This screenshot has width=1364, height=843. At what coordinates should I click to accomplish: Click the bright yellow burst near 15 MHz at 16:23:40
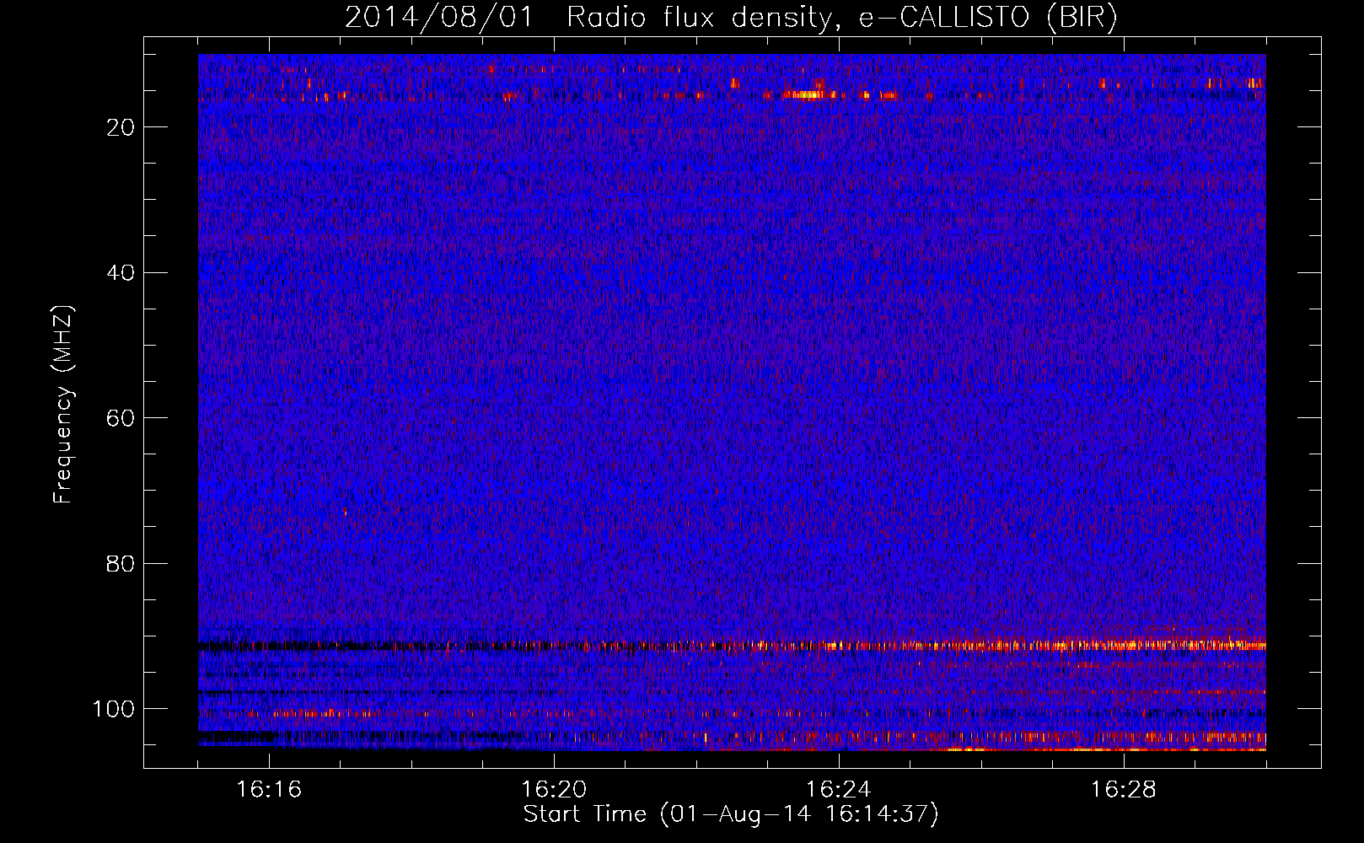[x=807, y=94]
